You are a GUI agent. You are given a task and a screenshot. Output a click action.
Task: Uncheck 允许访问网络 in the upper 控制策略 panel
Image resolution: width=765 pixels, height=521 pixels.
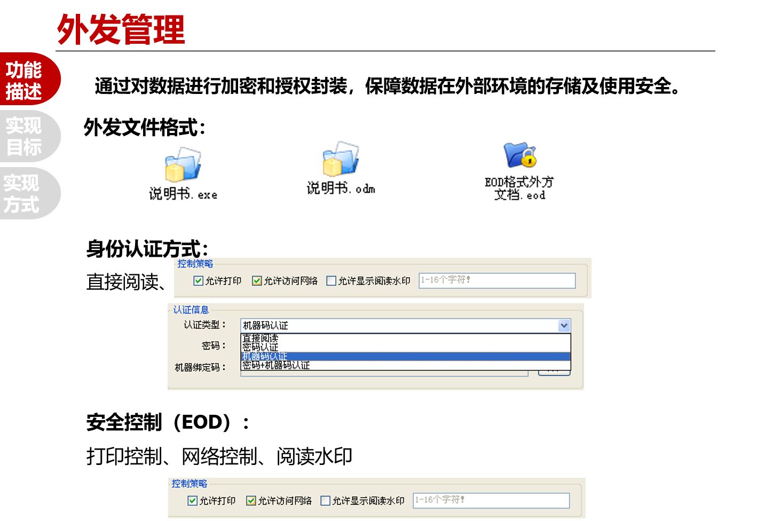(x=257, y=281)
